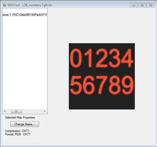The image size is (157, 147).
Task: Maximize the DDSTool window
Action: pos(142,5)
